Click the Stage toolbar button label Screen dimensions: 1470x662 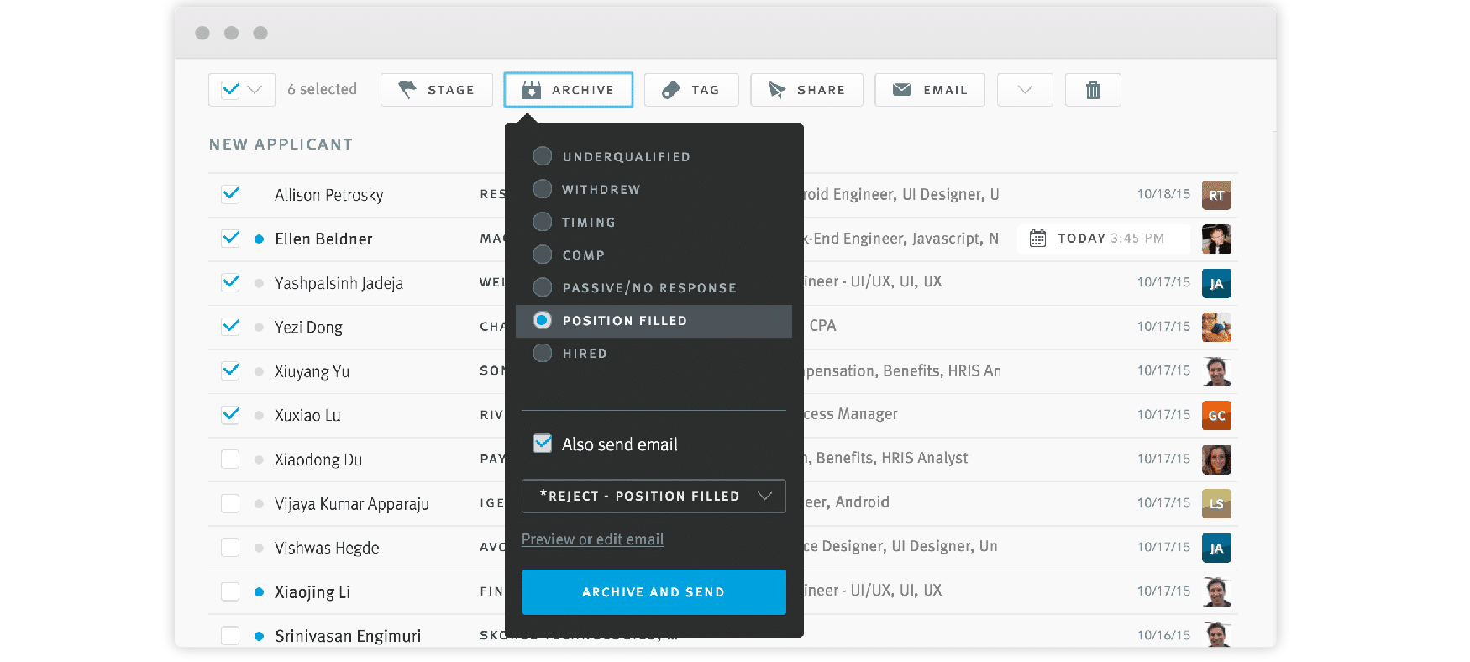click(451, 90)
